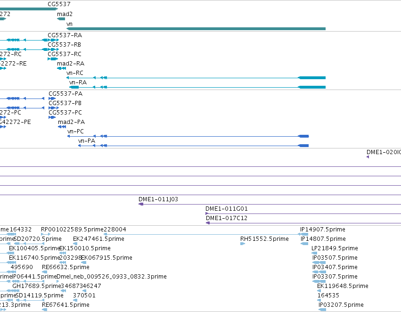Click the CG5537-PA protein label
Image resolution: width=401 pixels, height=312 pixels.
tap(65, 94)
